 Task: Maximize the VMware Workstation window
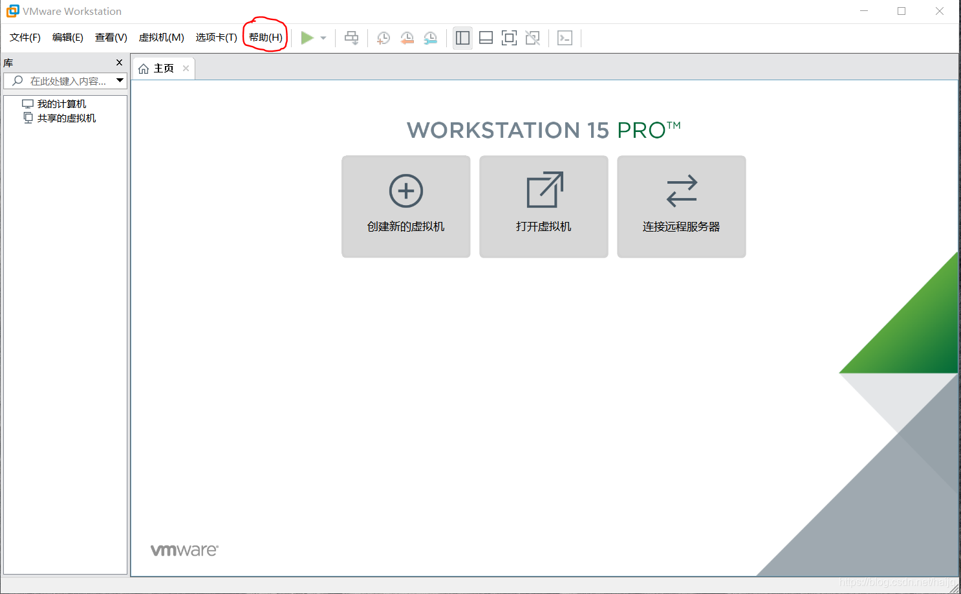[x=902, y=11]
